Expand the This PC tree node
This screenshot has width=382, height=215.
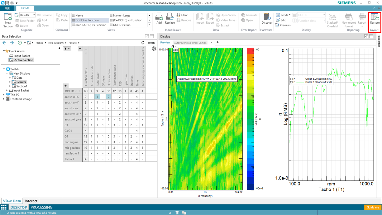4,95
